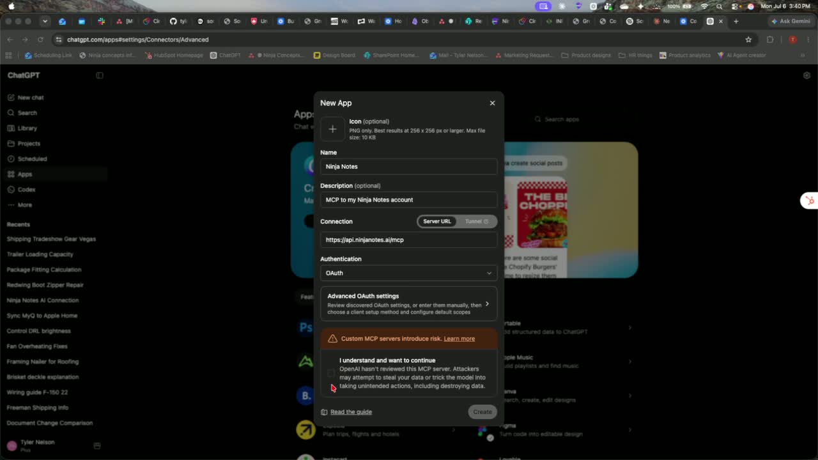Open the tab search dropdown arrow
The width and height of the screenshot is (818, 460).
[x=45, y=21]
